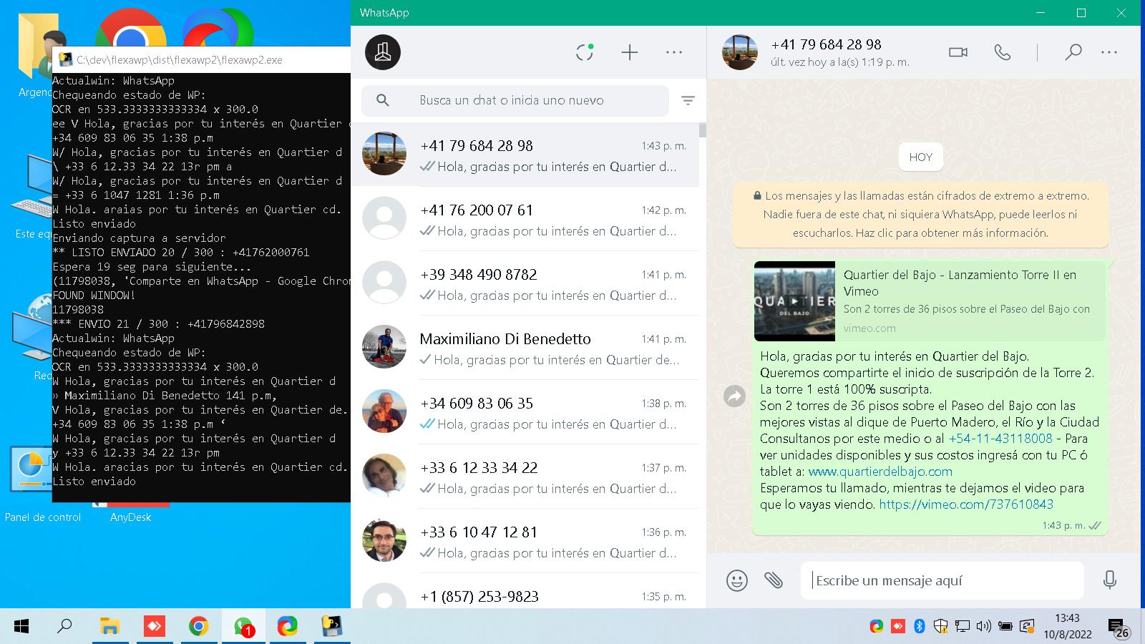Open the Windows Start menu
The width and height of the screenshot is (1145, 644).
(21, 627)
